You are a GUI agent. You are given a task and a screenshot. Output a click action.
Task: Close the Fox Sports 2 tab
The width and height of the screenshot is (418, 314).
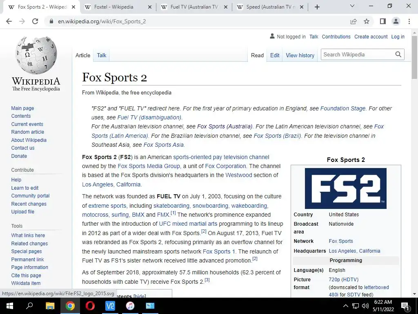click(x=73, y=7)
